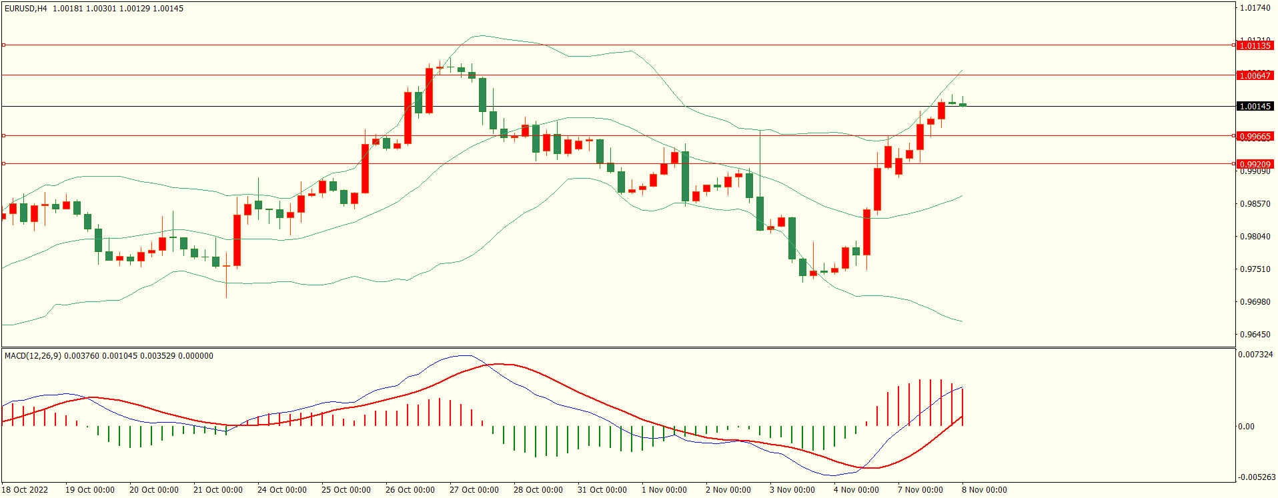Click the 27 Oct 00:00 date label
Screen dimensions: 1278x498
pos(474,490)
